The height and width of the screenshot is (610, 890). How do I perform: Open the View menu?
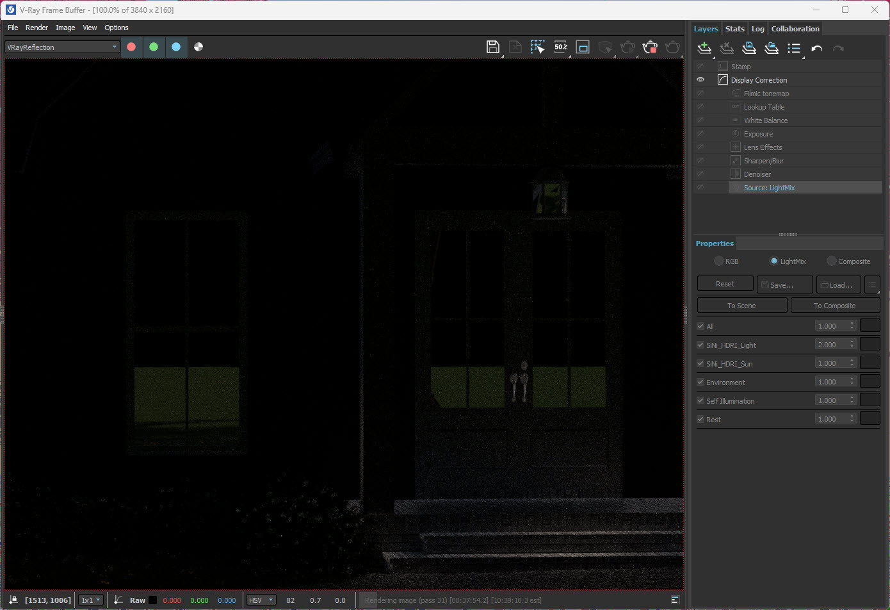point(90,28)
